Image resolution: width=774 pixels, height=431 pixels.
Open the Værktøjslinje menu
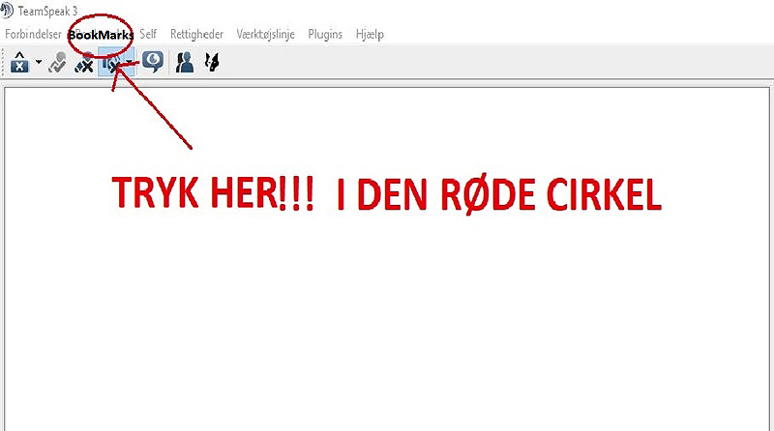pyautogui.click(x=266, y=34)
